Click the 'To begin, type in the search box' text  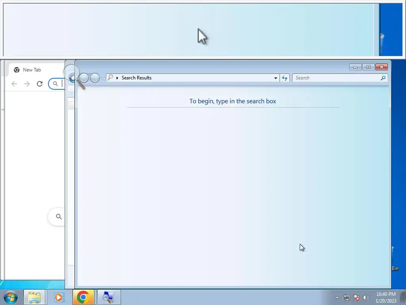[233, 101]
